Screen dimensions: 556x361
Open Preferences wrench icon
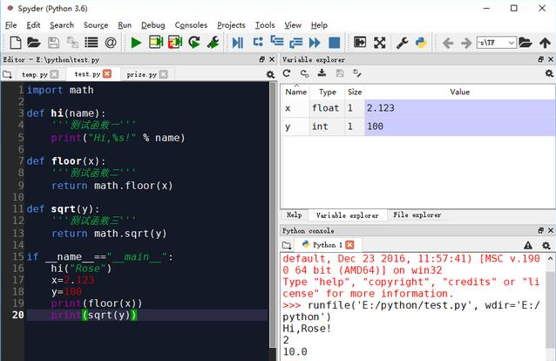click(x=402, y=43)
